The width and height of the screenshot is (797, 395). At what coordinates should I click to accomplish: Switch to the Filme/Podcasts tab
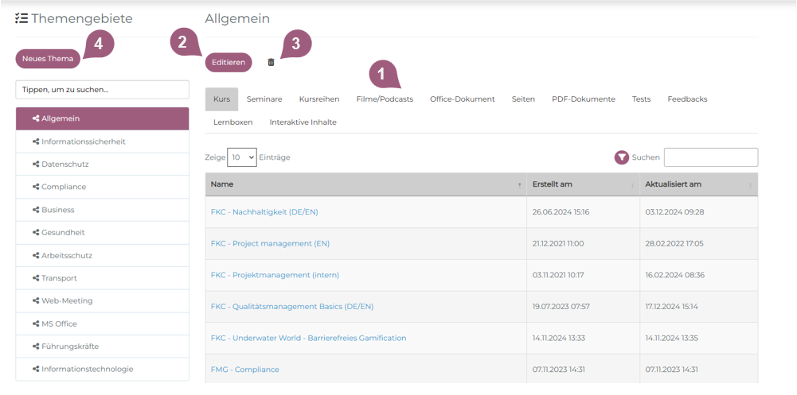385,99
